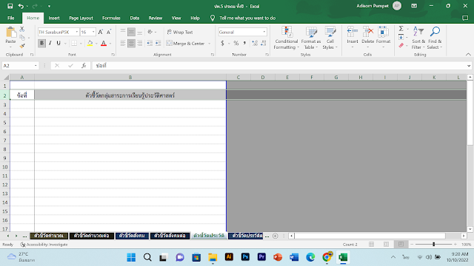Viewport: 474px width, 266px height.
Task: Toggle Italic formatting
Action: pyautogui.click(x=50, y=43)
